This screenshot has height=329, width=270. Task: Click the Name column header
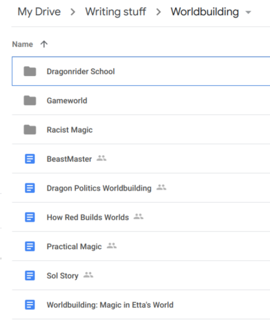22,44
